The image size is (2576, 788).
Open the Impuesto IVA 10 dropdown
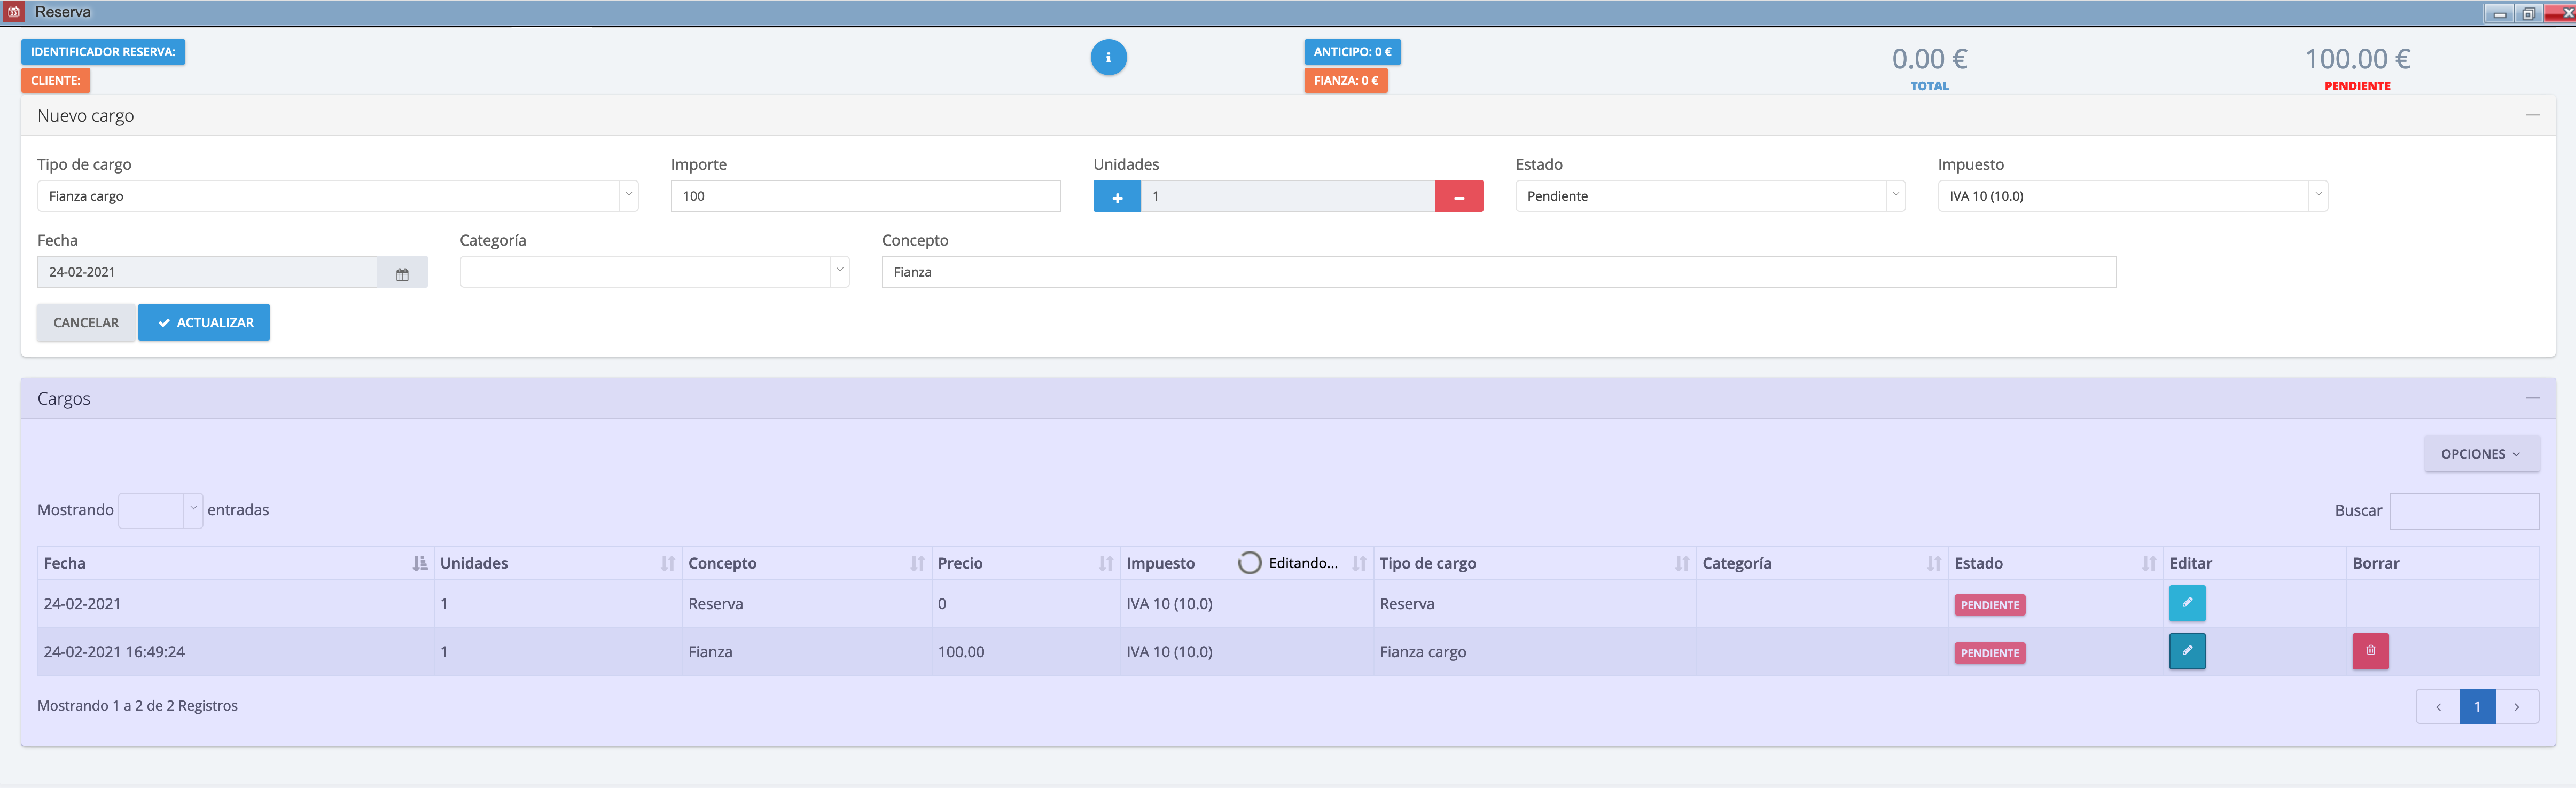click(x=2131, y=197)
